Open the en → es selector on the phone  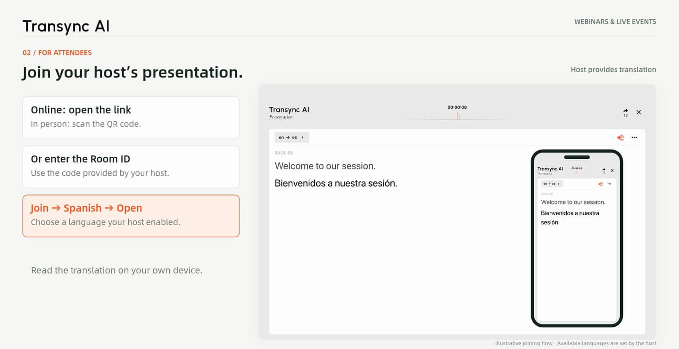552,184
